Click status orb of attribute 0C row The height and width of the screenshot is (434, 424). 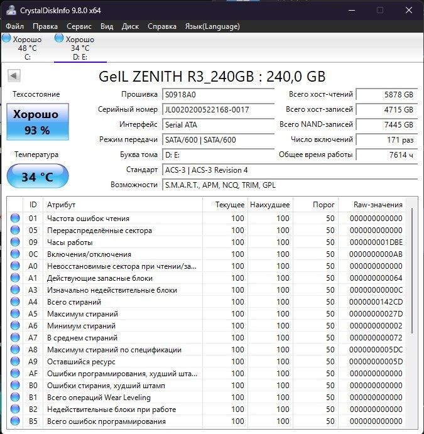pyautogui.click(x=15, y=254)
